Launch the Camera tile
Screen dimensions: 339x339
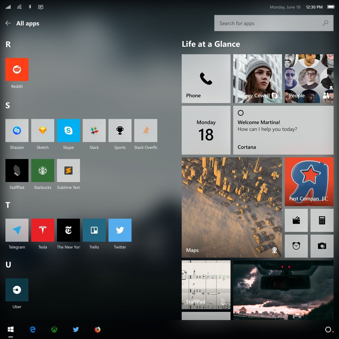(322, 246)
